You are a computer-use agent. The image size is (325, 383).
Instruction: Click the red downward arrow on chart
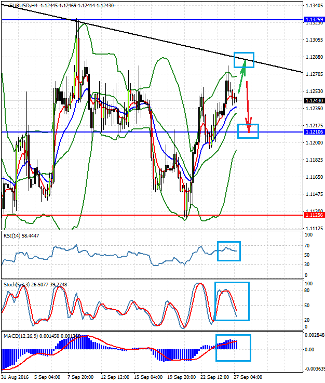(248, 107)
